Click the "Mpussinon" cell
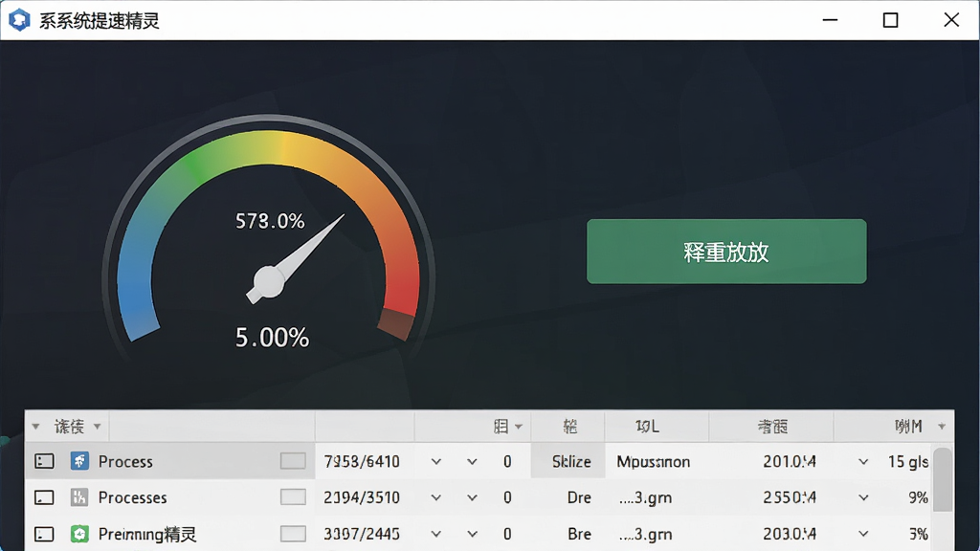This screenshot has width=980, height=551. 653,462
